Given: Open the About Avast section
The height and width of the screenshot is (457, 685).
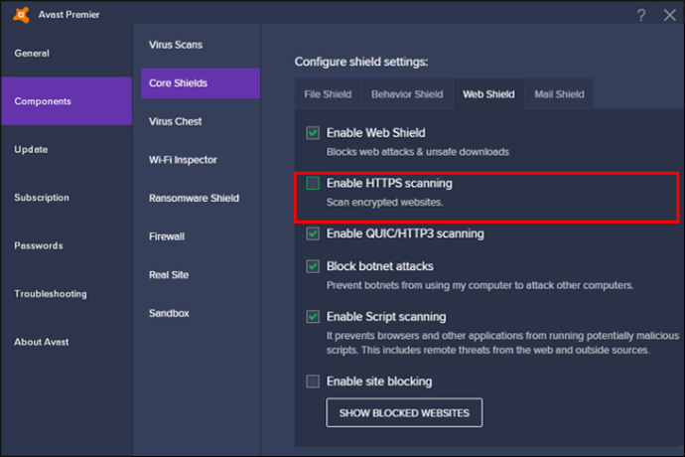Looking at the screenshot, I should pyautogui.click(x=42, y=342).
